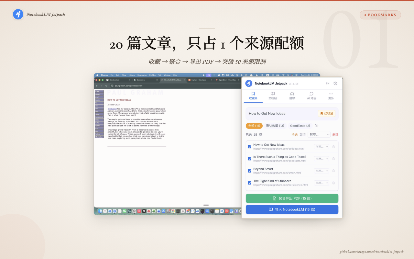Open the github.com/crazynomad/notebooklm-jetpack link
The height and width of the screenshot is (259, 414).
tap(372, 252)
